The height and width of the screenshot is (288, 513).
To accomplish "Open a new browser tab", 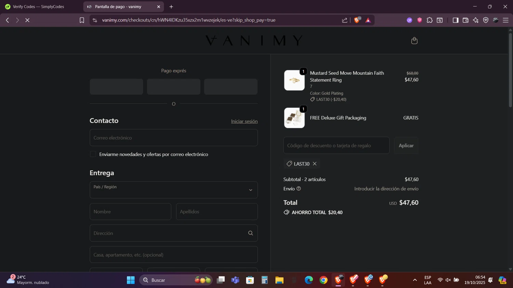I will 171,6.
